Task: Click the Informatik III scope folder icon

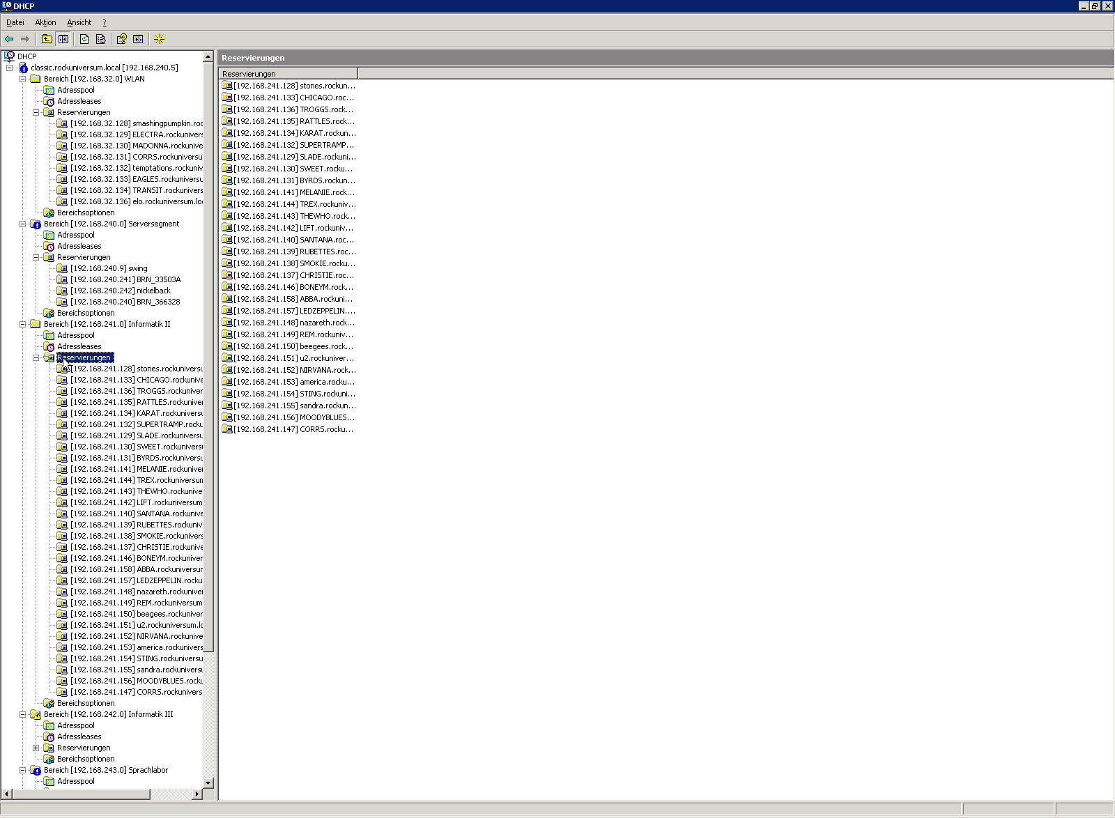Action: click(x=36, y=714)
